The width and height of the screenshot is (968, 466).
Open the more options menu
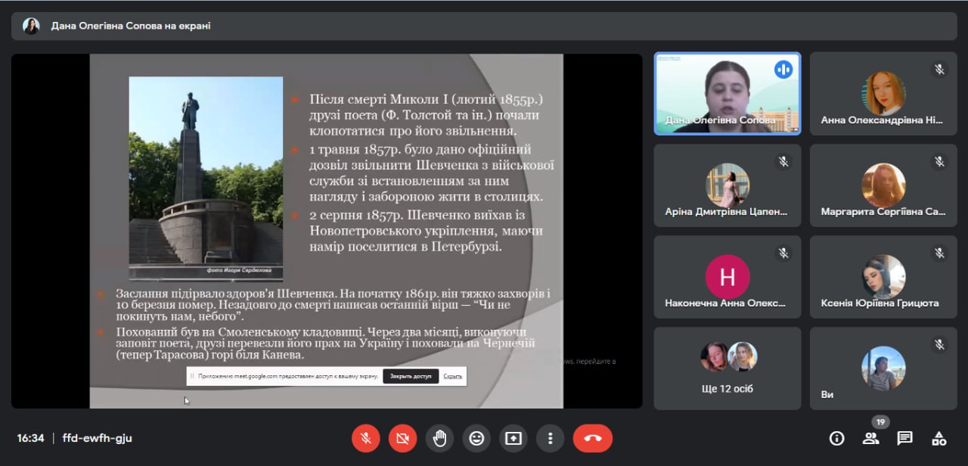[x=551, y=438]
